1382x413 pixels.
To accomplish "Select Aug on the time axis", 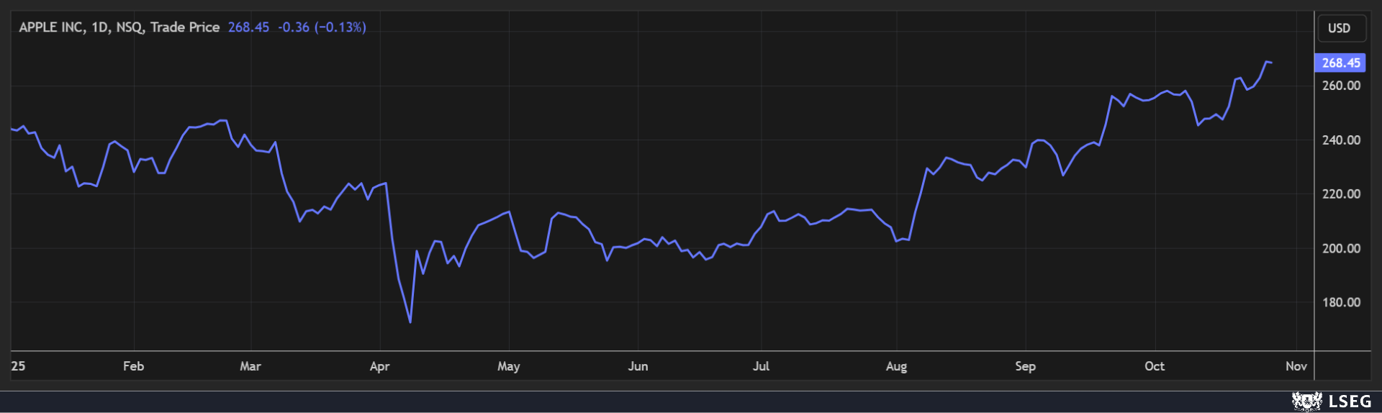I will point(896,366).
